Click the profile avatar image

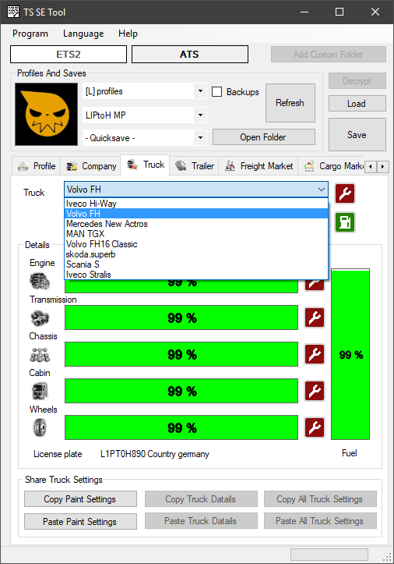pos(47,115)
